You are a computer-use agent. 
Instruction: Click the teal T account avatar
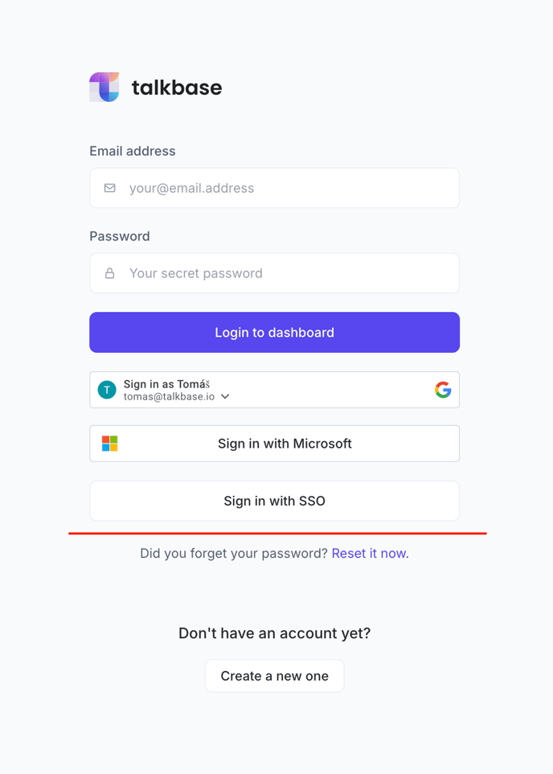click(107, 390)
